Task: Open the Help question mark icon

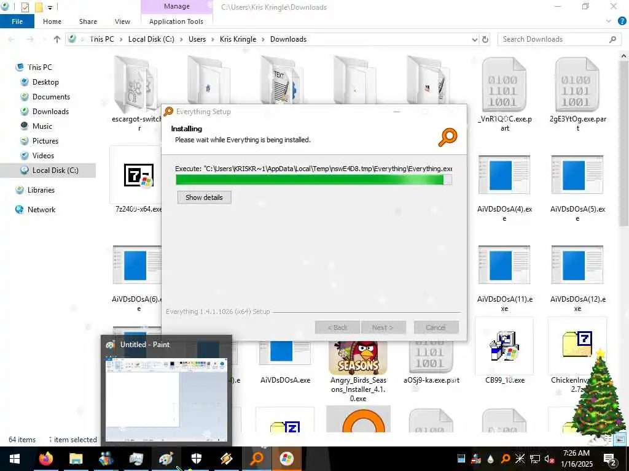Action: 622,21
